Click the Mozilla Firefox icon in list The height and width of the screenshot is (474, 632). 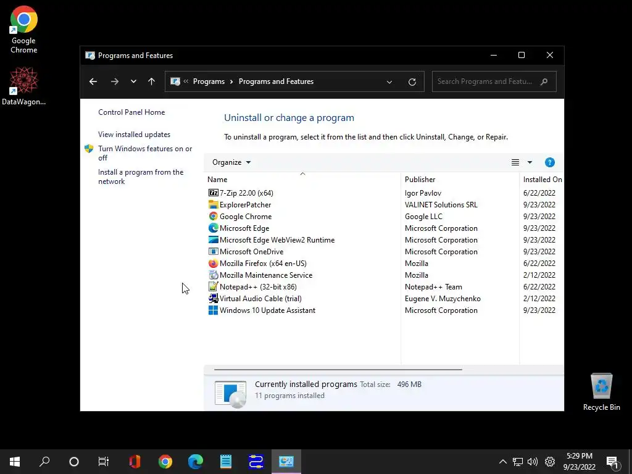[x=213, y=263]
